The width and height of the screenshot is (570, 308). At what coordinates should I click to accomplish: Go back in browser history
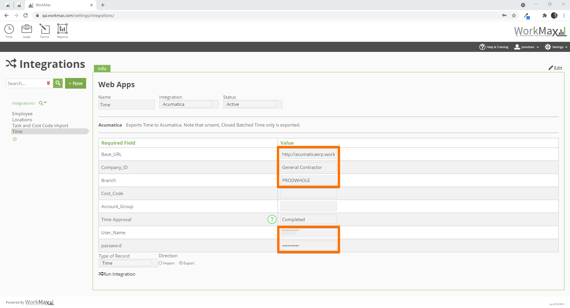7,15
